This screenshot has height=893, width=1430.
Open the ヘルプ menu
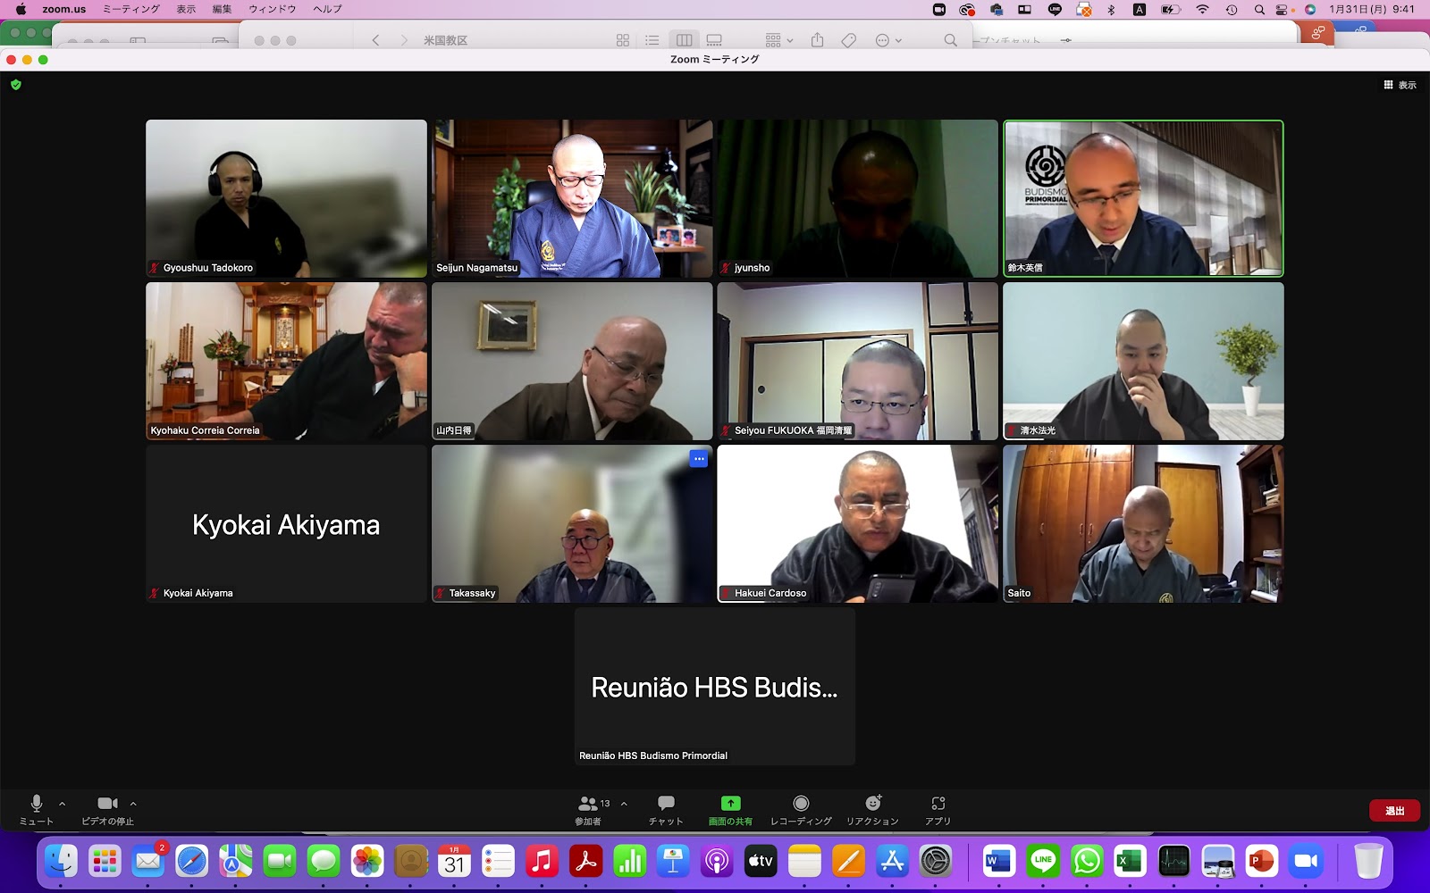327,9
